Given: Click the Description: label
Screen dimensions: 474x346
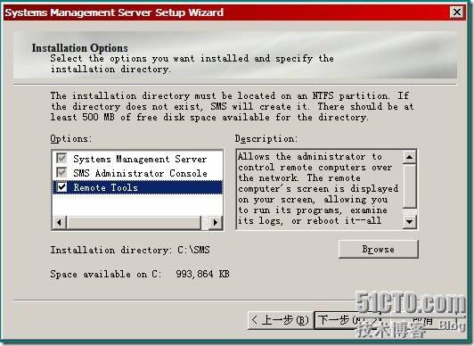Looking at the screenshot, I should 266,139.
